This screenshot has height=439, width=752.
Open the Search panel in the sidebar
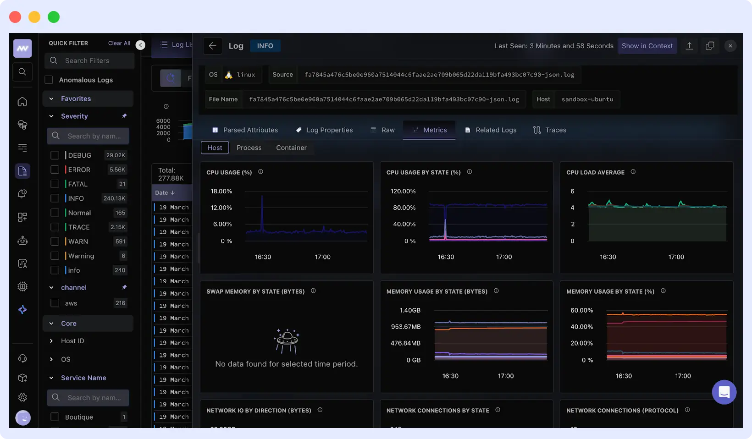pyautogui.click(x=22, y=71)
